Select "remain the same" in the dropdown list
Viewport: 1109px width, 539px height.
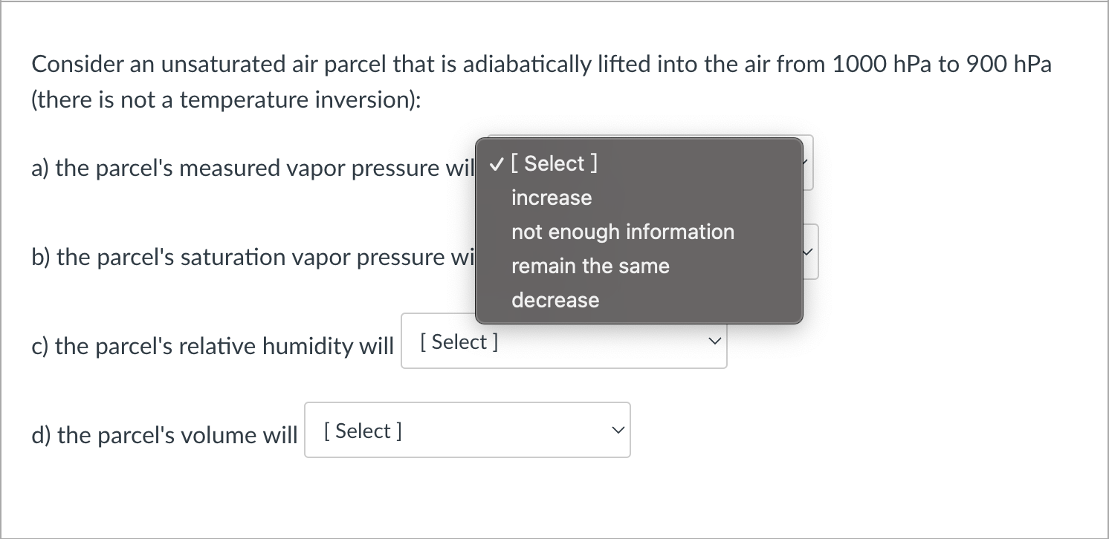[590, 266]
